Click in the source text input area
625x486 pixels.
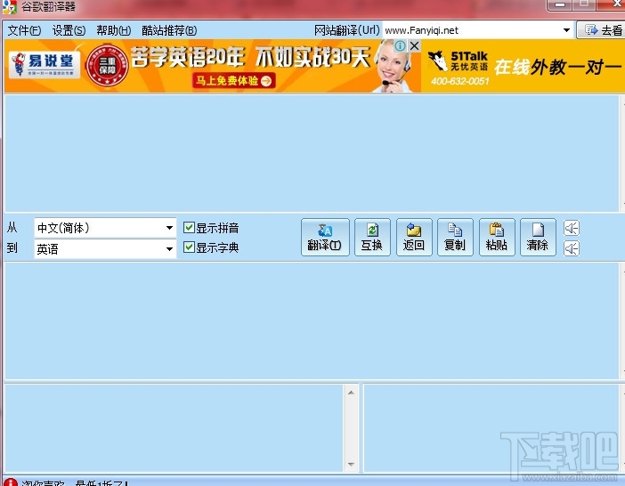pos(312,153)
